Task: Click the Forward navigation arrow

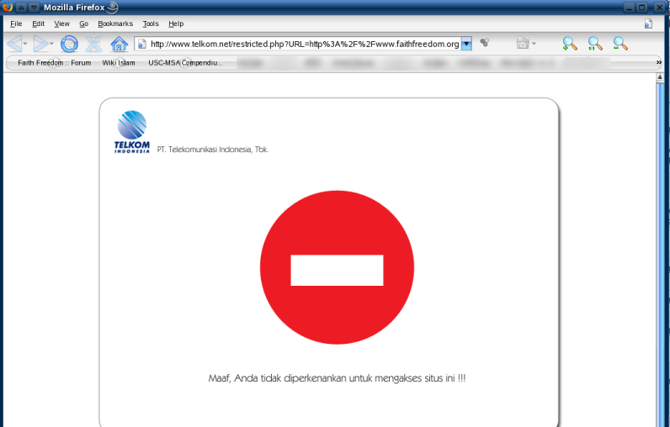Action: click(40, 44)
